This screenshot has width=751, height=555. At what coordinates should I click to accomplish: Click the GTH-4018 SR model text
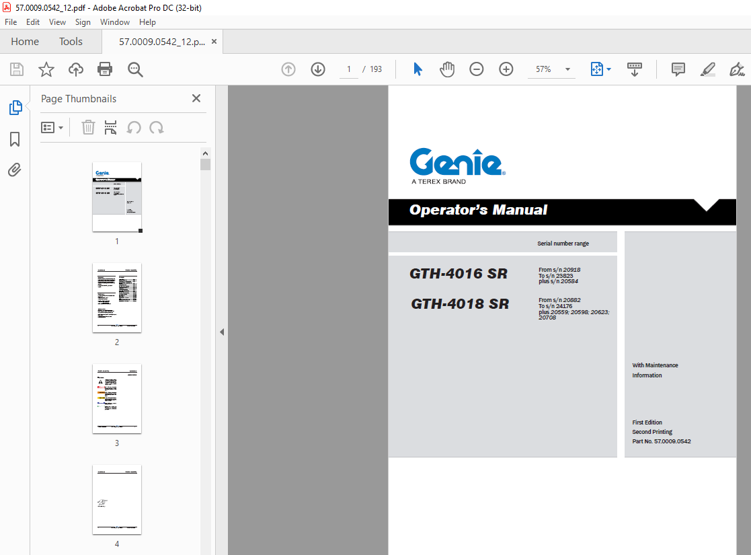(460, 304)
